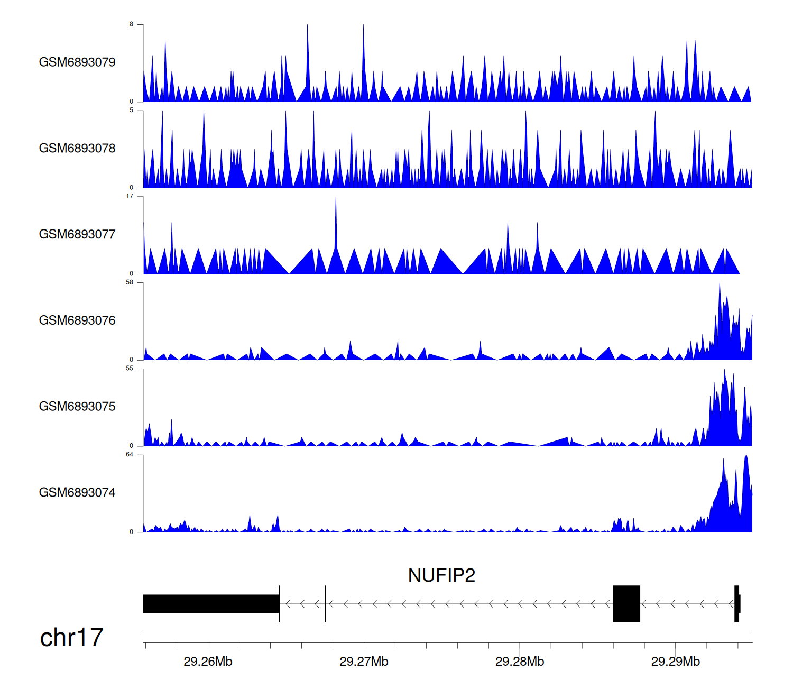Click y-axis maximum 64 on GSM6893074 track
This screenshot has height=698, width=793.
point(130,455)
